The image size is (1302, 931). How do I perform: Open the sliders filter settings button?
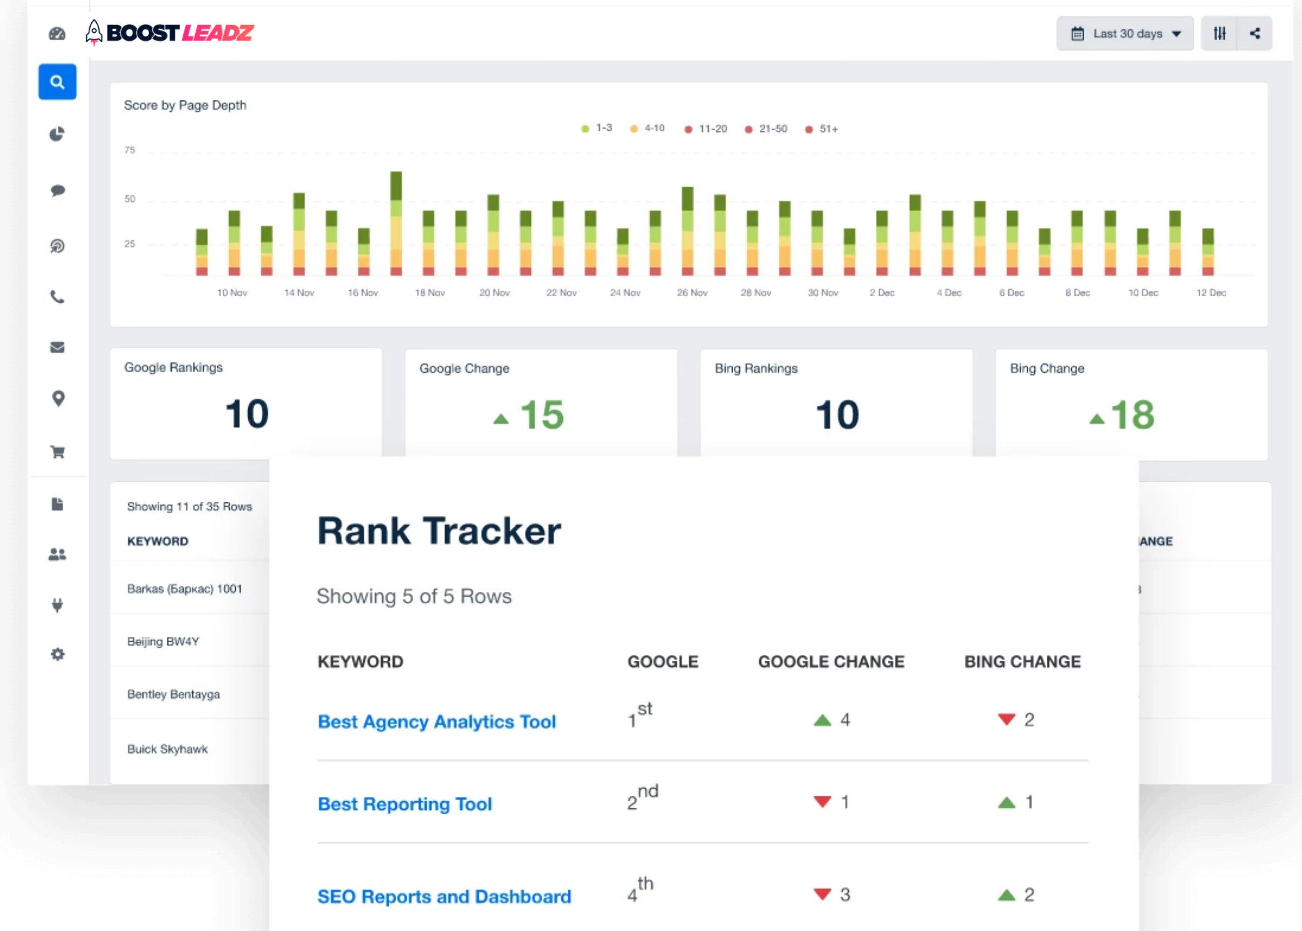1219,34
